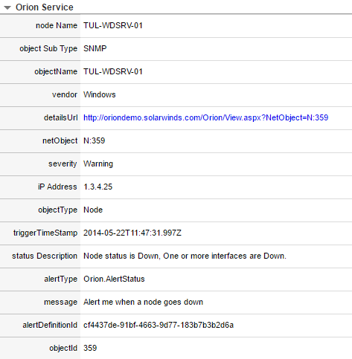This screenshot has height=359, width=352.
Task: Select the node Name value TUL-WDSRV-01
Action: pyautogui.click(x=113, y=25)
